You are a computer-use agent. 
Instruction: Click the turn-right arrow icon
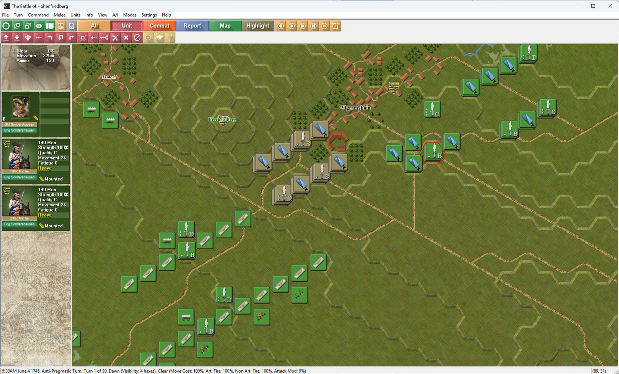pos(72,38)
